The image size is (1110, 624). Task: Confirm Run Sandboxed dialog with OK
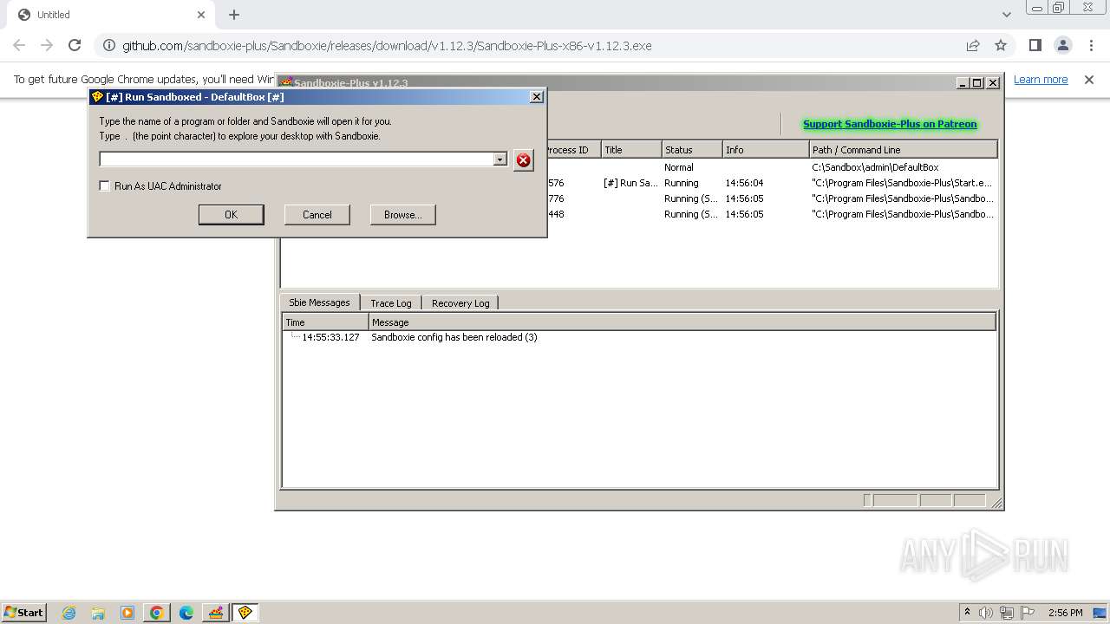point(231,215)
